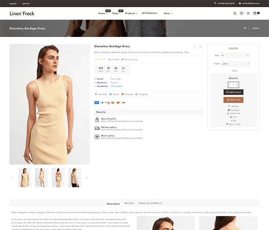The height and width of the screenshot is (230, 269).
Task: Open All Collection menu item
Action: pos(150,13)
